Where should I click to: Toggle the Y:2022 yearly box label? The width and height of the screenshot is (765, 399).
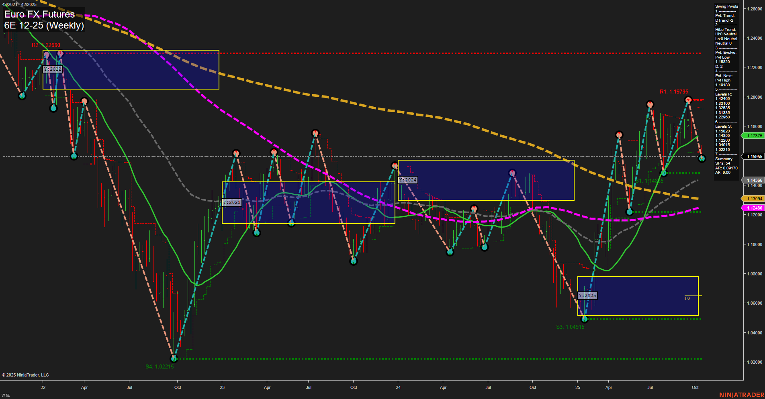coord(52,69)
